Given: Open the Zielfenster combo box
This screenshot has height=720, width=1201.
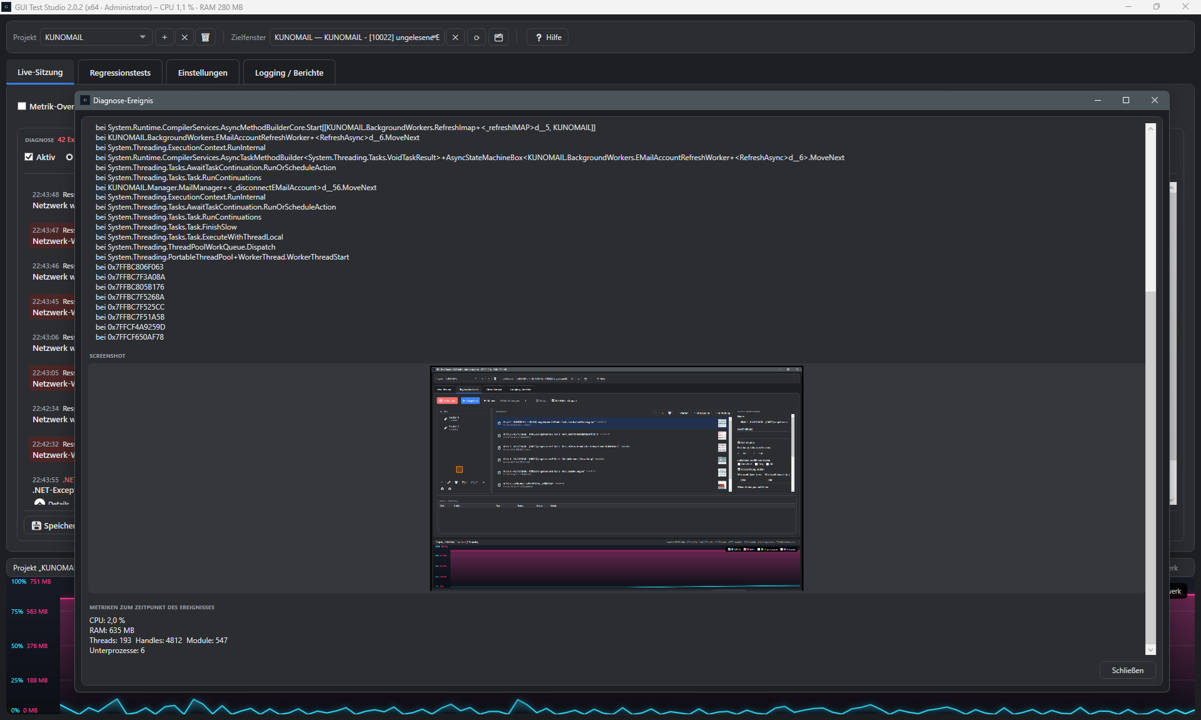Looking at the screenshot, I should [357, 38].
